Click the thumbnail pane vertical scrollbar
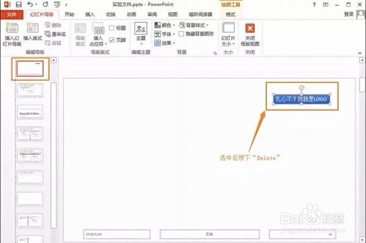 [x=54, y=155]
